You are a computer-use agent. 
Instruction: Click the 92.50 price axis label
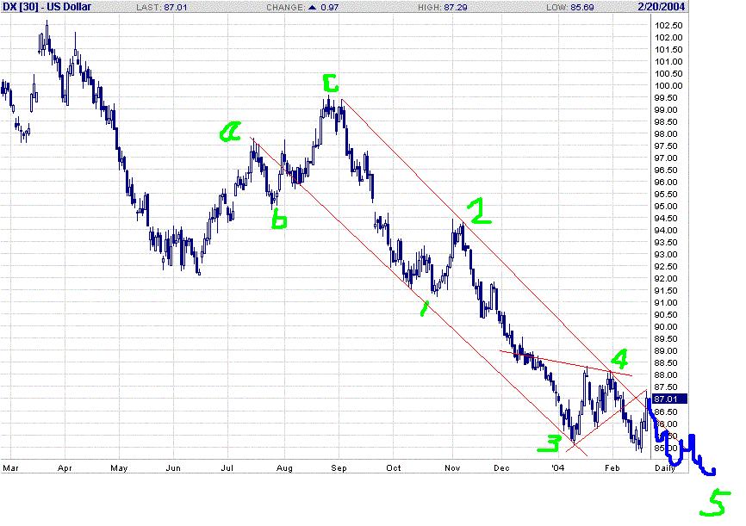click(x=666, y=266)
